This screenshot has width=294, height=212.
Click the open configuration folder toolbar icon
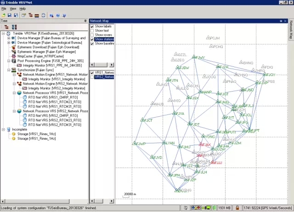4,15
